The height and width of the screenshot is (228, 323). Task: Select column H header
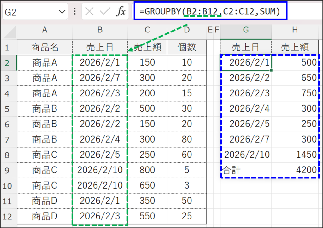point(295,30)
